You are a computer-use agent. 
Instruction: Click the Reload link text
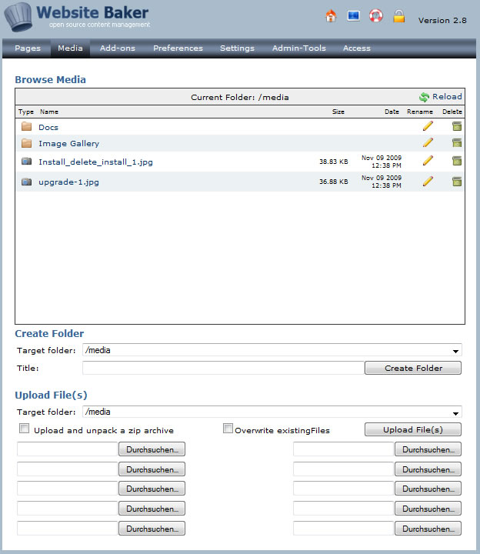point(447,96)
